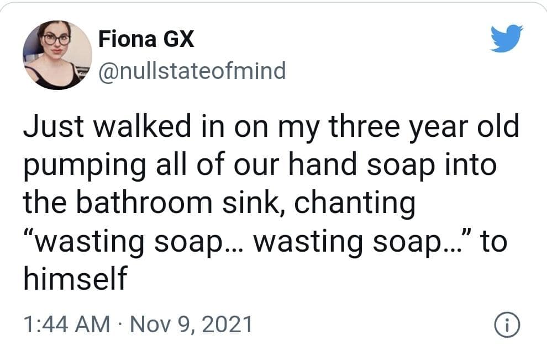
Task: Click the 1:44 AM timestamp
Action: (66, 323)
